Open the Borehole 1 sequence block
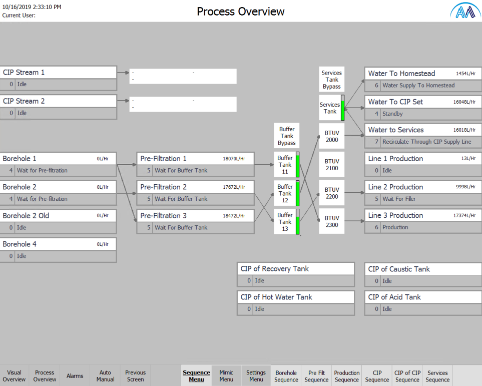The width and height of the screenshot is (482, 386). click(59, 164)
